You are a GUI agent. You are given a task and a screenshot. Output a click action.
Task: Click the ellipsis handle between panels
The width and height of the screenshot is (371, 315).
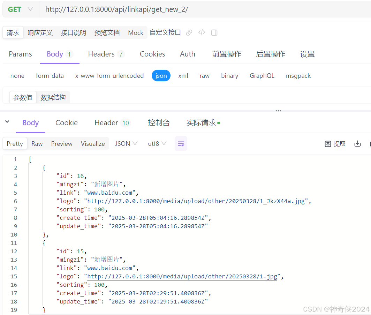[278, 111]
